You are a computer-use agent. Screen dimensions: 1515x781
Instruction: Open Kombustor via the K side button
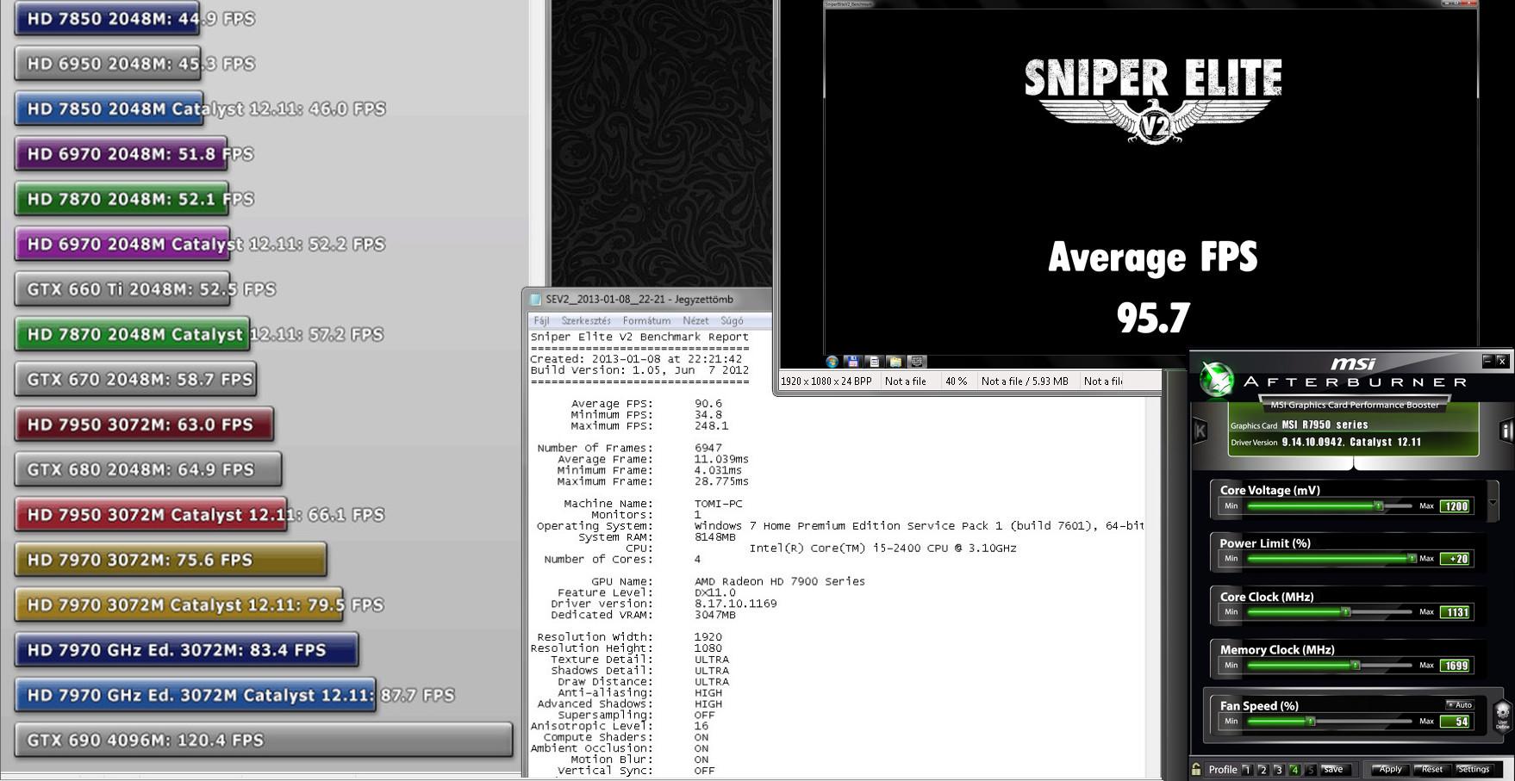coord(1200,431)
